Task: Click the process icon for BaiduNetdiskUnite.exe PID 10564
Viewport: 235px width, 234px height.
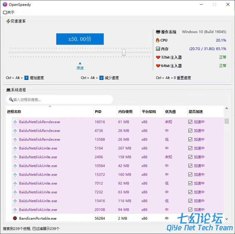Action: 15,166
